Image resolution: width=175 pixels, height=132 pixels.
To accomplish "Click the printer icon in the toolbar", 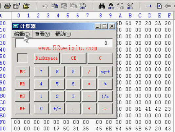I will pyautogui.click(x=8, y=6).
